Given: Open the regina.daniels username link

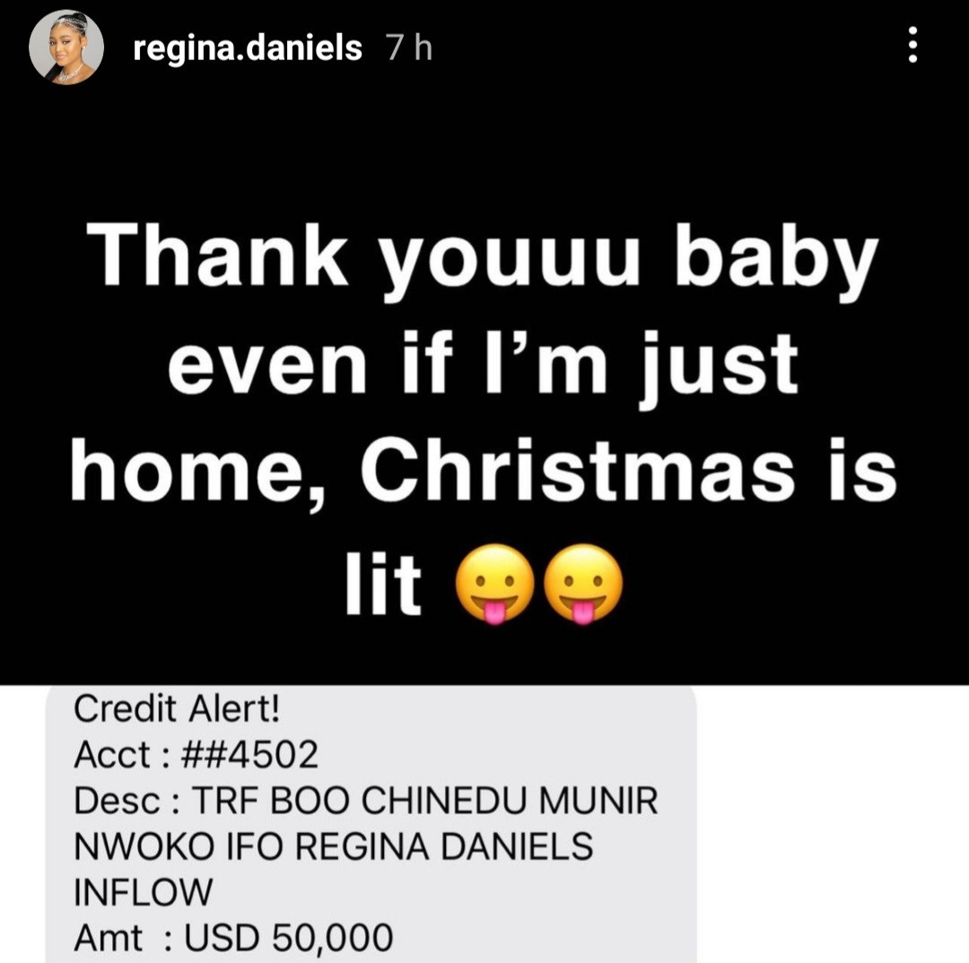Looking at the screenshot, I should pyautogui.click(x=248, y=48).
